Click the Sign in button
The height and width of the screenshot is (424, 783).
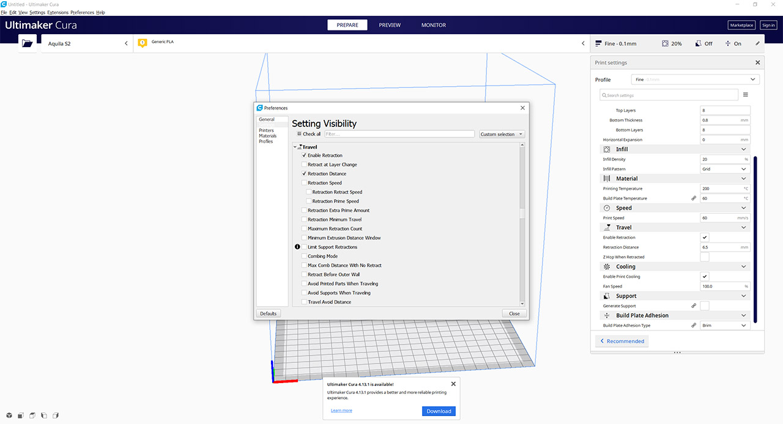pos(768,25)
